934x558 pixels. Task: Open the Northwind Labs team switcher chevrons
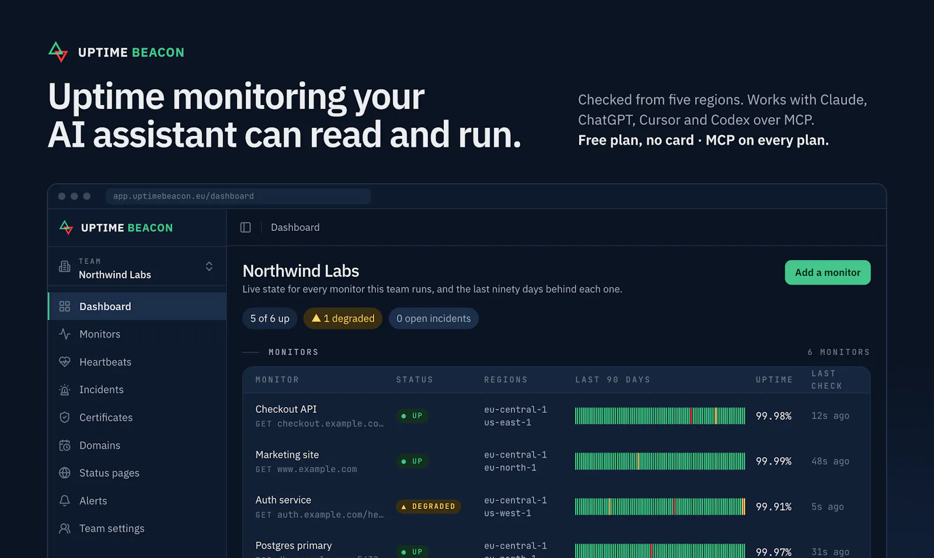coord(209,266)
